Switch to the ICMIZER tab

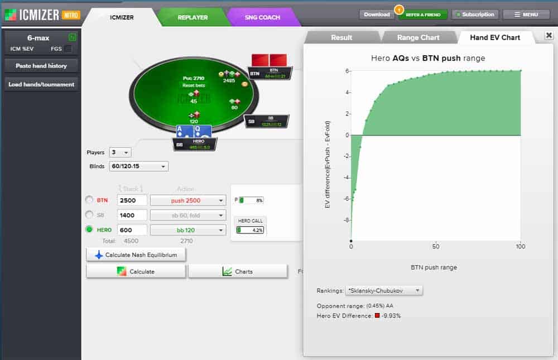[x=122, y=17]
